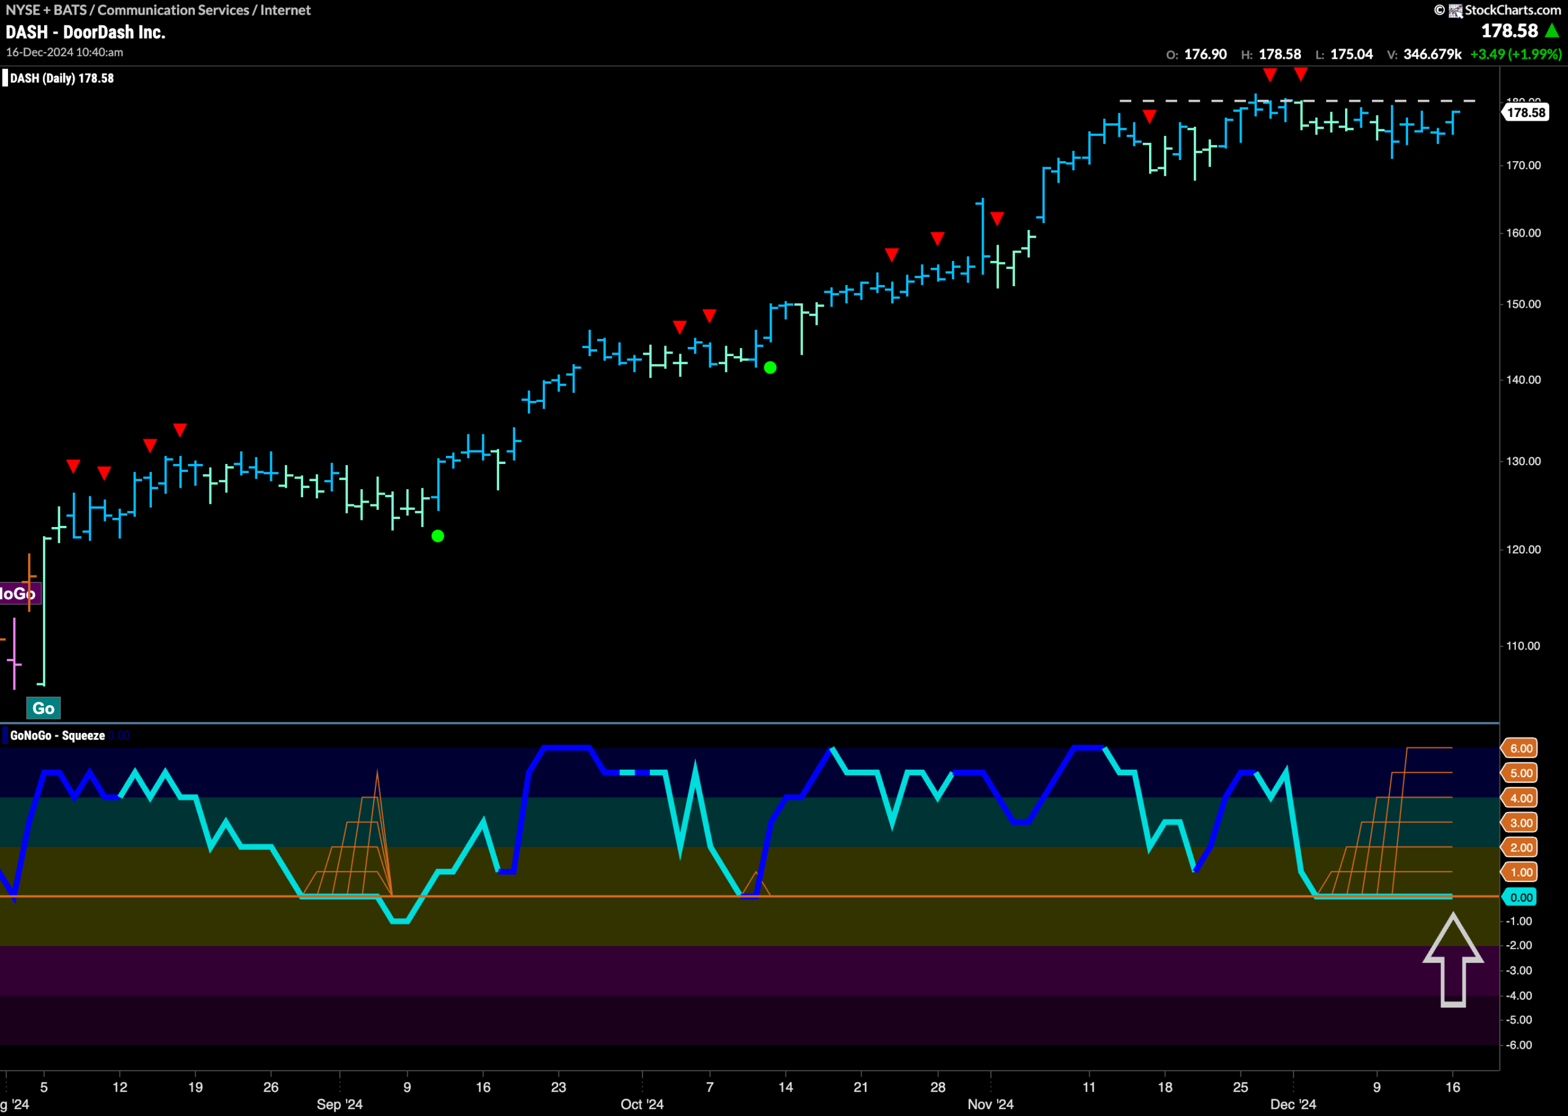The image size is (1568, 1116).
Task: Click the +3.49 (+1.99%) change value
Action: point(1516,55)
